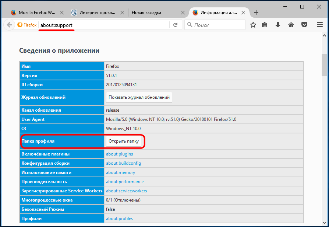Screen dimensions: 329x227
Task: Click the about:support address field
Action: coord(104,25)
